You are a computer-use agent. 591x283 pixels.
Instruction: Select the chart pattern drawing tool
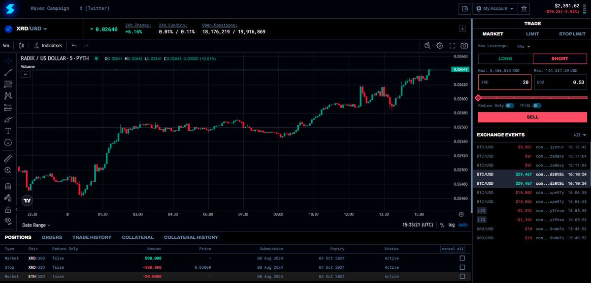tap(8, 96)
